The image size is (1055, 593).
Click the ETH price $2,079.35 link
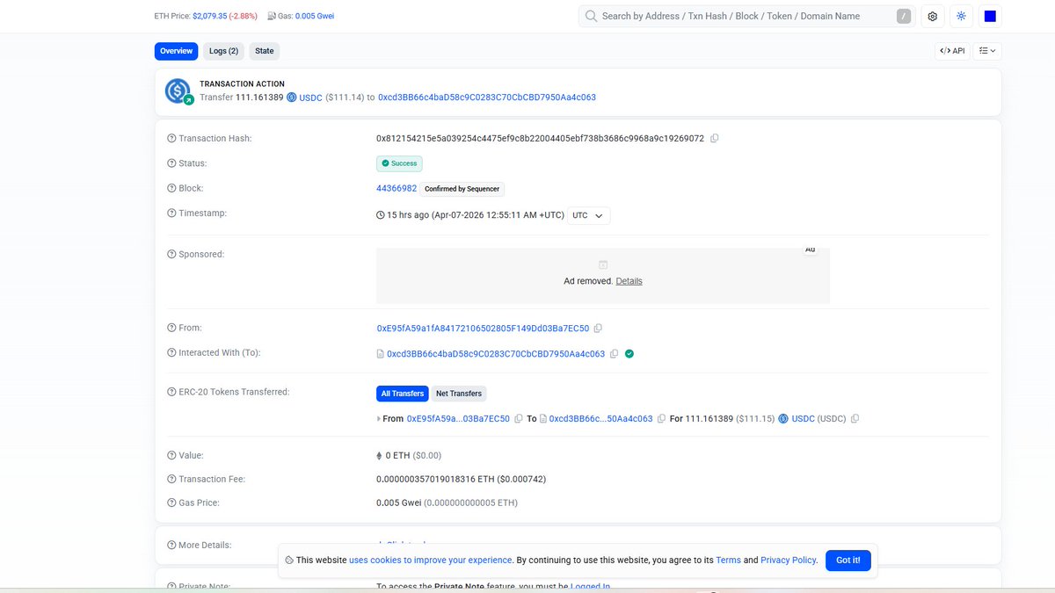tap(210, 16)
